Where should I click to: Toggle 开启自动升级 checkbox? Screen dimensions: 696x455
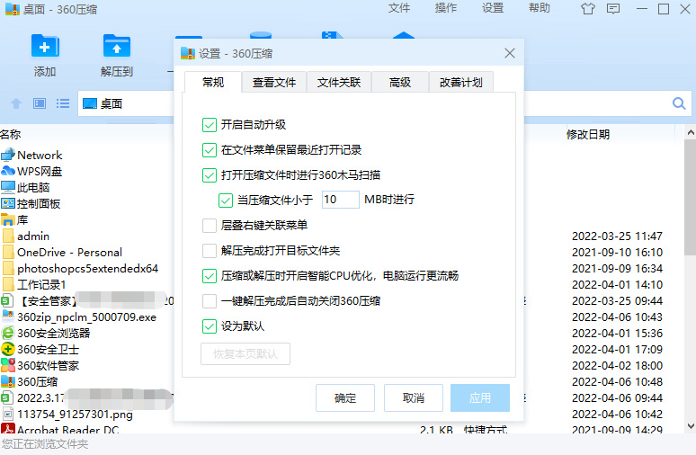pyautogui.click(x=209, y=125)
